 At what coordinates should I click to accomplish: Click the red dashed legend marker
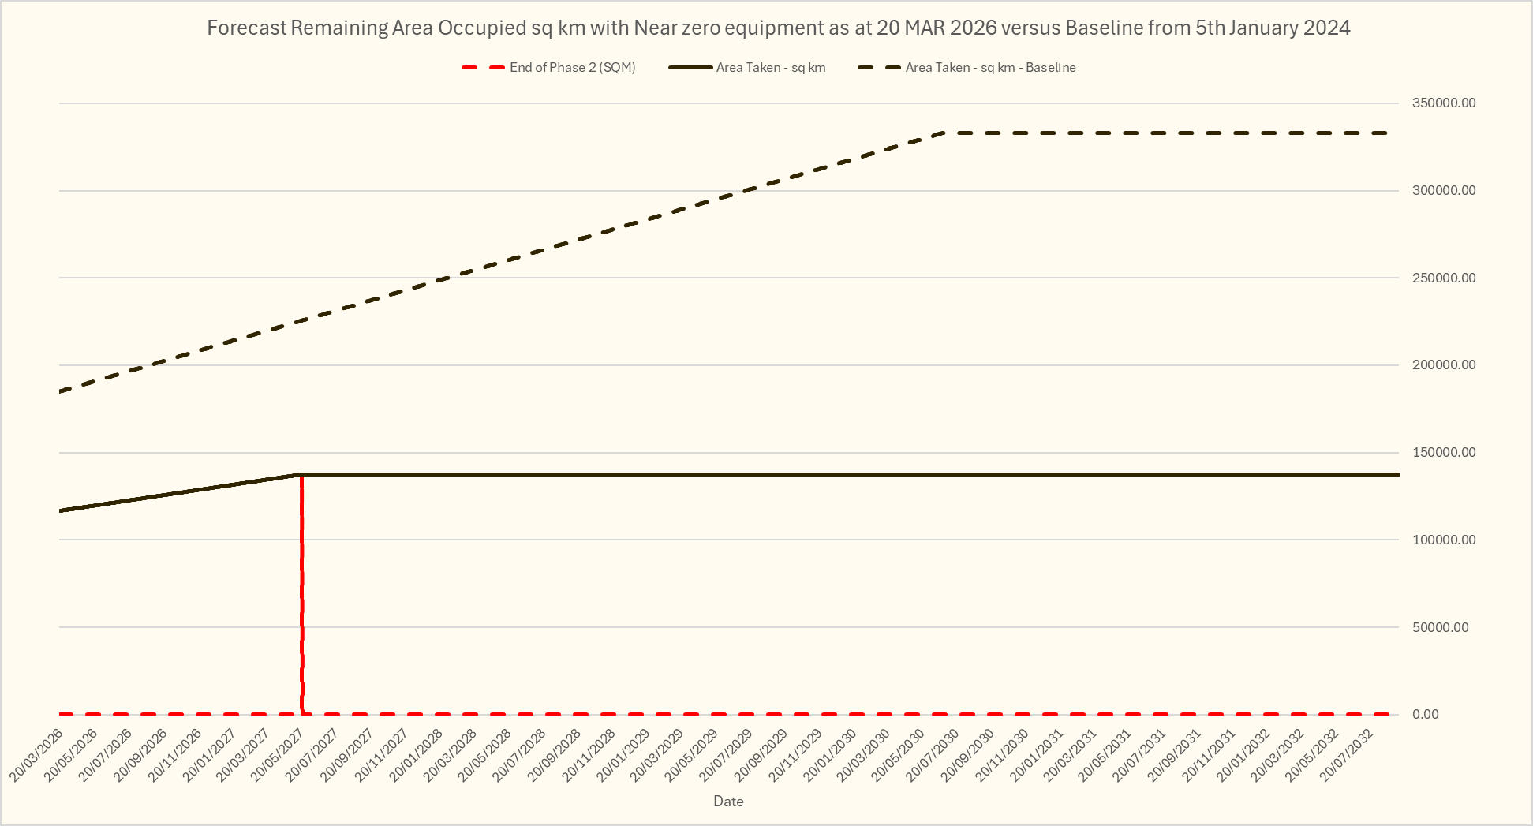(x=483, y=68)
